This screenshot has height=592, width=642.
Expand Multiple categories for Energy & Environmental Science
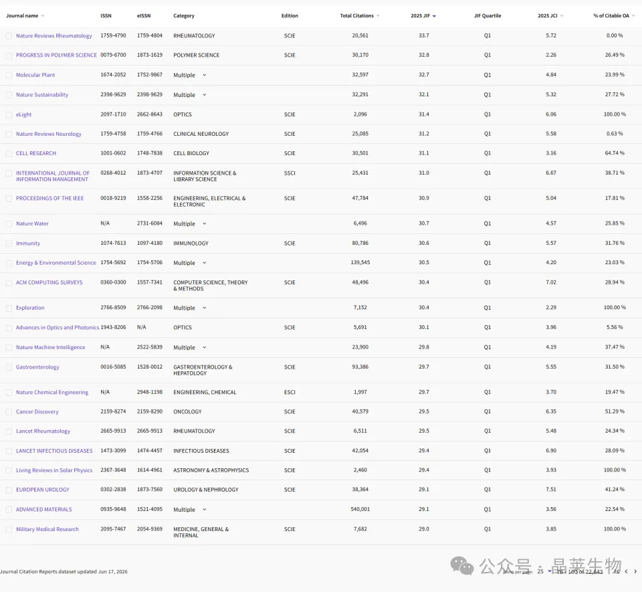click(x=205, y=263)
